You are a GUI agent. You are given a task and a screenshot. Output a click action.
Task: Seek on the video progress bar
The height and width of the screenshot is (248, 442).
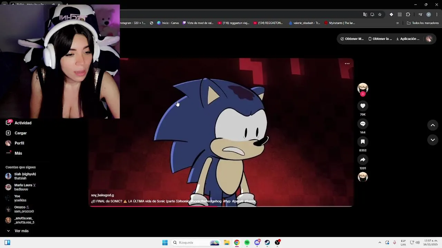point(221,206)
